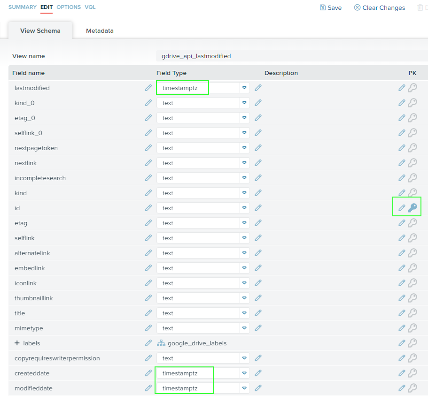The image size is (428, 396).
Task: Toggle primary key for etag field
Action: coord(412,223)
